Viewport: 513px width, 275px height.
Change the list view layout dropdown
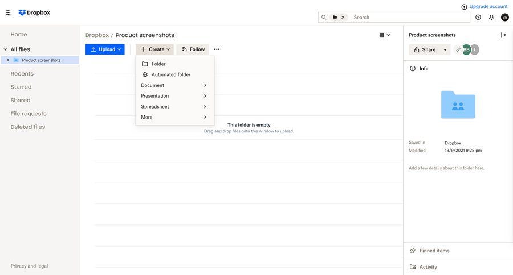tap(384, 35)
